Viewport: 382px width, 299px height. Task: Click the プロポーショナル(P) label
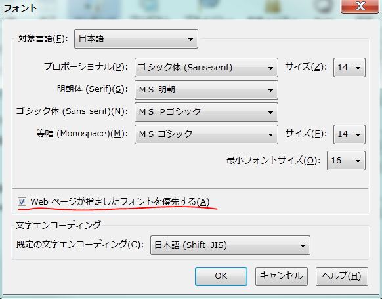pos(86,67)
